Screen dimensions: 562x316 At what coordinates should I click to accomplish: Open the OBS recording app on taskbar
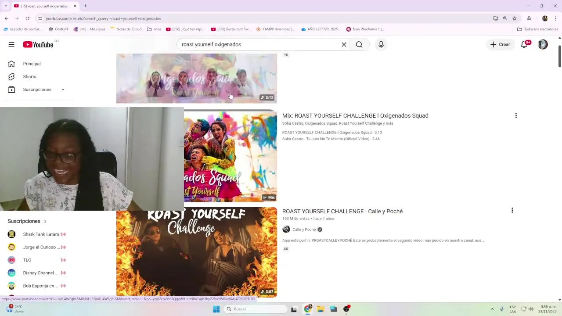coord(347,309)
